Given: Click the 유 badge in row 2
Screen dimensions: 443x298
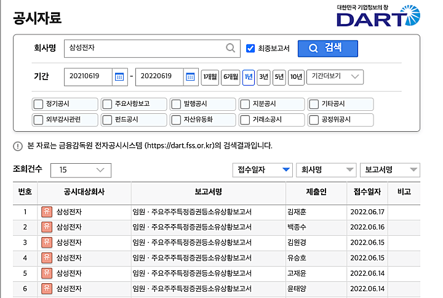Looking at the screenshot, I should click(x=47, y=227).
